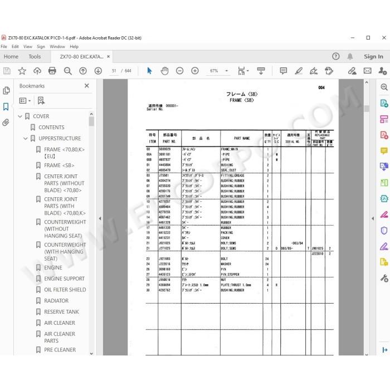The width and height of the screenshot is (390, 390).
Task: Go to the RADIATOR bookmark
Action: tap(56, 301)
